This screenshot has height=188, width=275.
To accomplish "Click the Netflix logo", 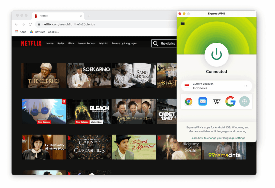I will click(31, 43).
